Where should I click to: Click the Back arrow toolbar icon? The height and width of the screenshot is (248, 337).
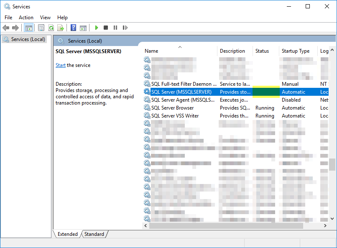[6, 28]
